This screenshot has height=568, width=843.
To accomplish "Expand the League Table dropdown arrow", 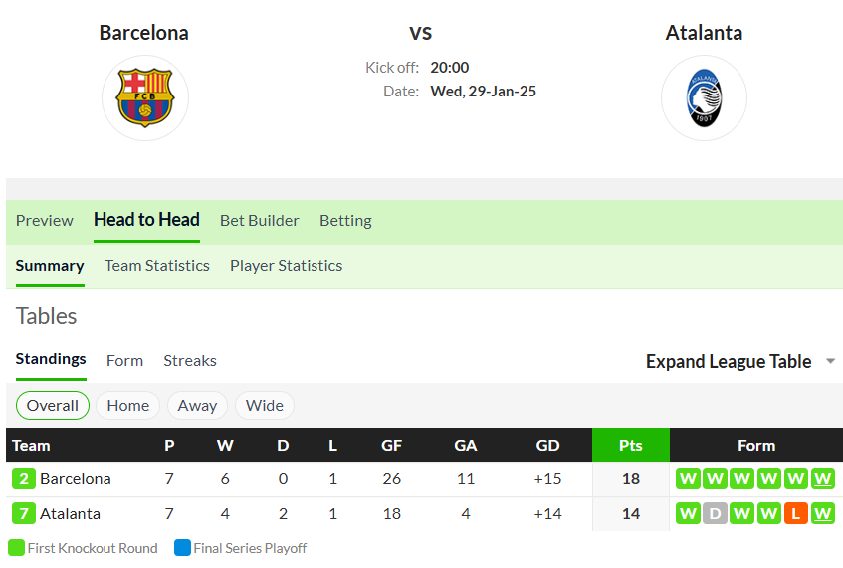I will pyautogui.click(x=831, y=361).
